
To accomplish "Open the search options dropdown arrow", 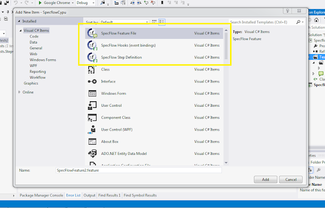I will [x=303, y=22].
